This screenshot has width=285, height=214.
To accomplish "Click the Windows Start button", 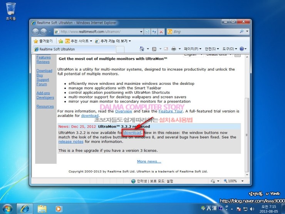I will click(x=7, y=209).
